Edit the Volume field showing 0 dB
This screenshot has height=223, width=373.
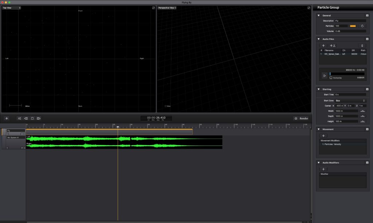point(350,31)
